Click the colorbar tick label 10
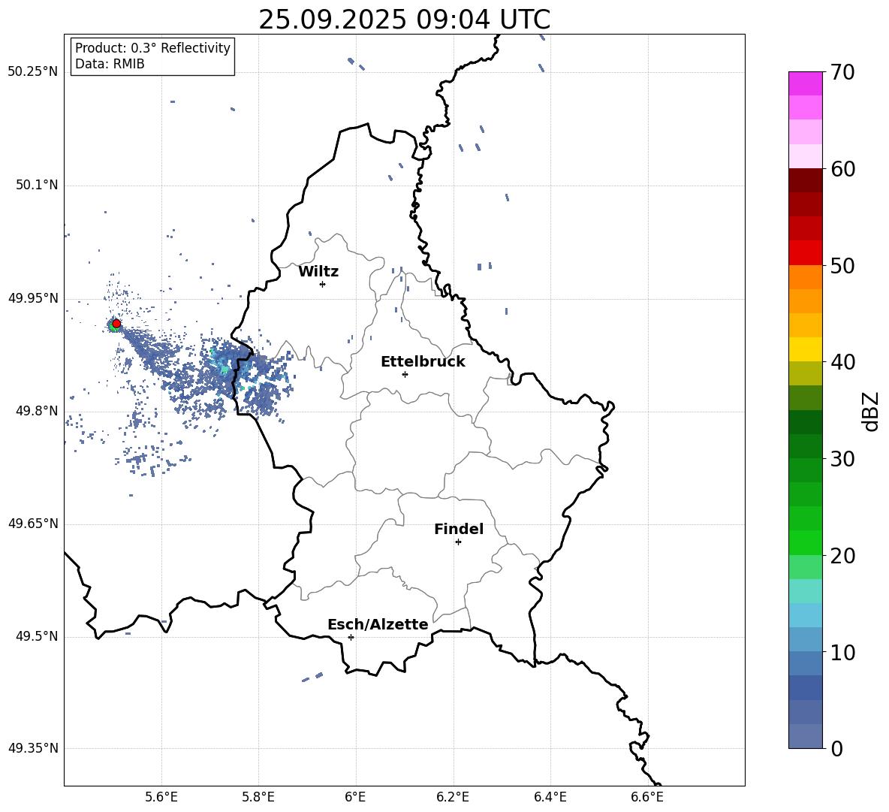The height and width of the screenshot is (812, 889). (x=843, y=652)
